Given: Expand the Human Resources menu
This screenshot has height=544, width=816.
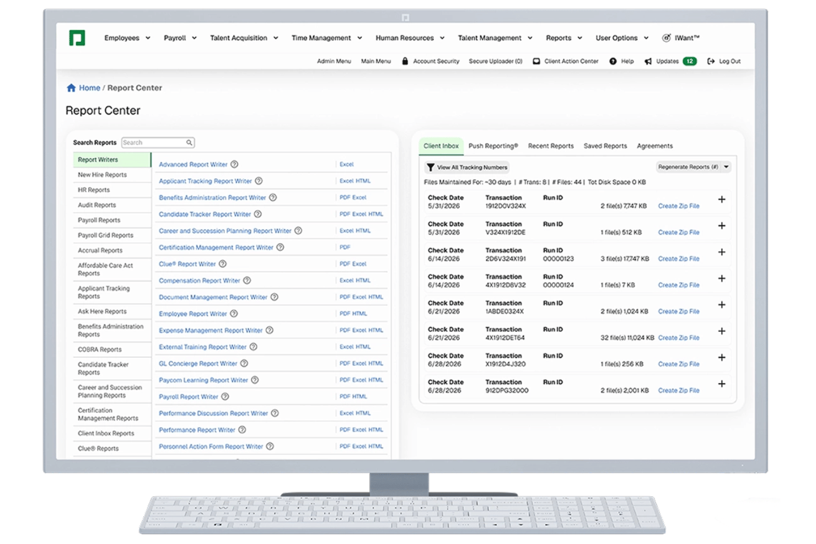Looking at the screenshot, I should [410, 38].
